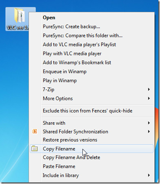Expand the Share with submenu arrow
Screen dimensions: 160x184
(149, 123)
